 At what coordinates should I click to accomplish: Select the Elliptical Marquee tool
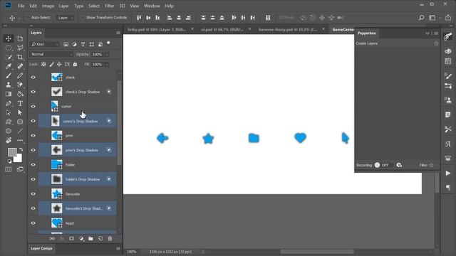9,48
